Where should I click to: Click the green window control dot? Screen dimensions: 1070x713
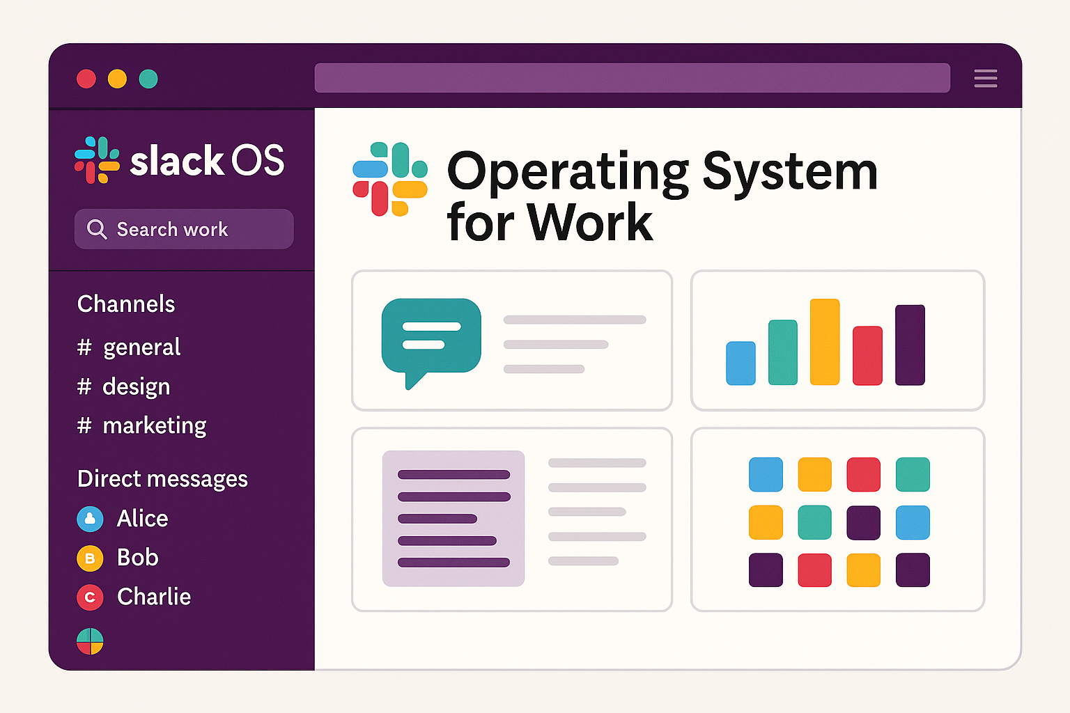(x=148, y=79)
